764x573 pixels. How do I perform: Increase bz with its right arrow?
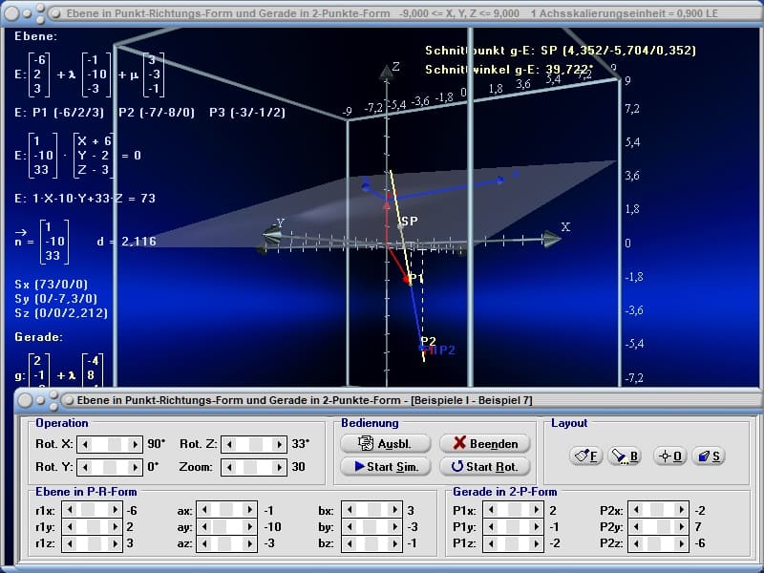[x=395, y=542]
